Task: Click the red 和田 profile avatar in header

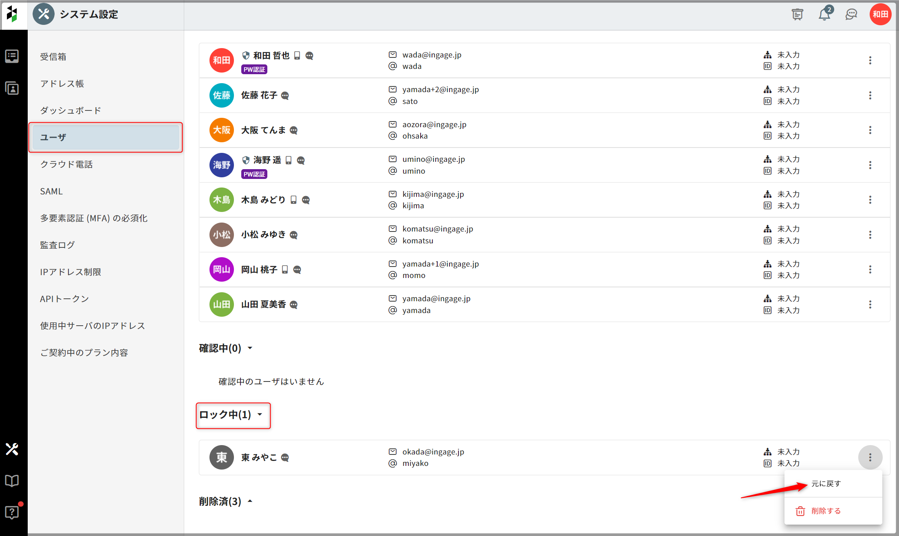Action: 880,15
